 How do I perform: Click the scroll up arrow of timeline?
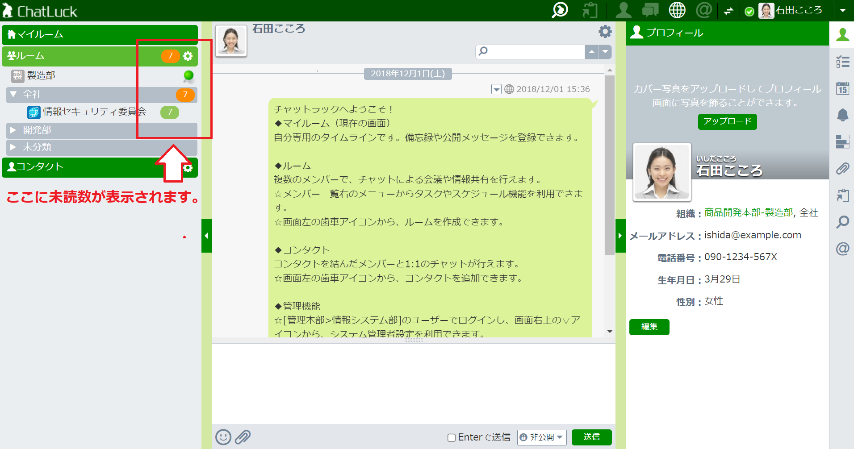click(610, 70)
